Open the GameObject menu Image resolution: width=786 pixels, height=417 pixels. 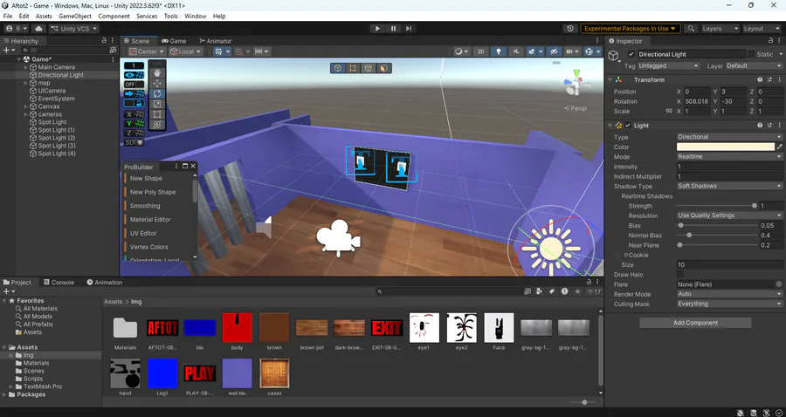pyautogui.click(x=75, y=16)
